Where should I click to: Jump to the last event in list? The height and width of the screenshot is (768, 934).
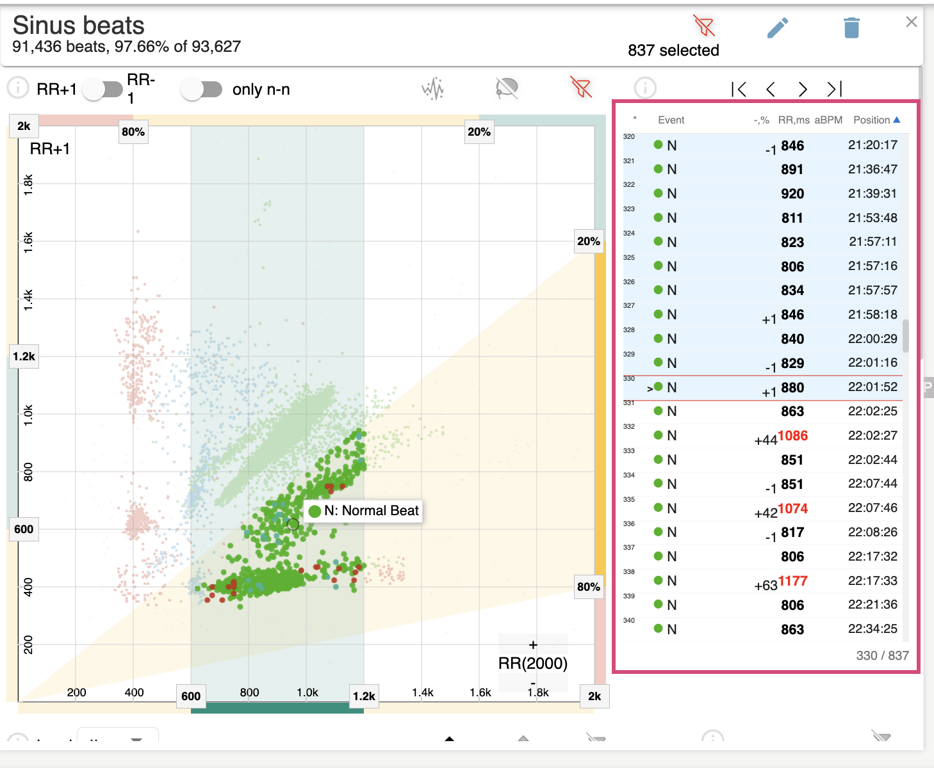(834, 89)
